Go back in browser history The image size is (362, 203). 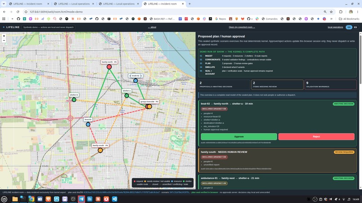[x=4, y=12]
